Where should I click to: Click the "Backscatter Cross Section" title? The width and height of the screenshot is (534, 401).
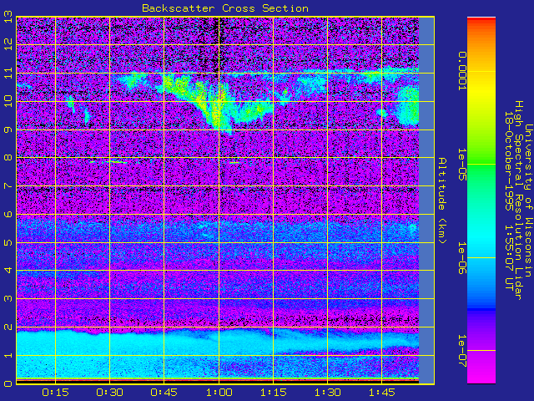225,8
